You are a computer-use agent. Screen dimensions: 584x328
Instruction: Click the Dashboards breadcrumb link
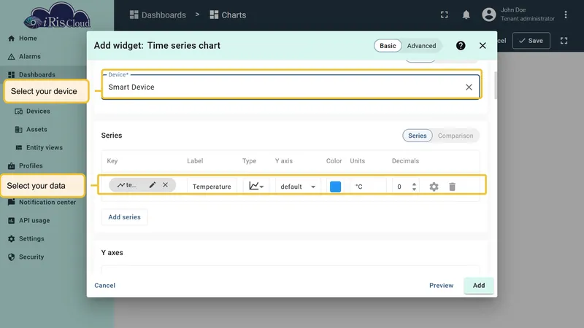(x=164, y=15)
